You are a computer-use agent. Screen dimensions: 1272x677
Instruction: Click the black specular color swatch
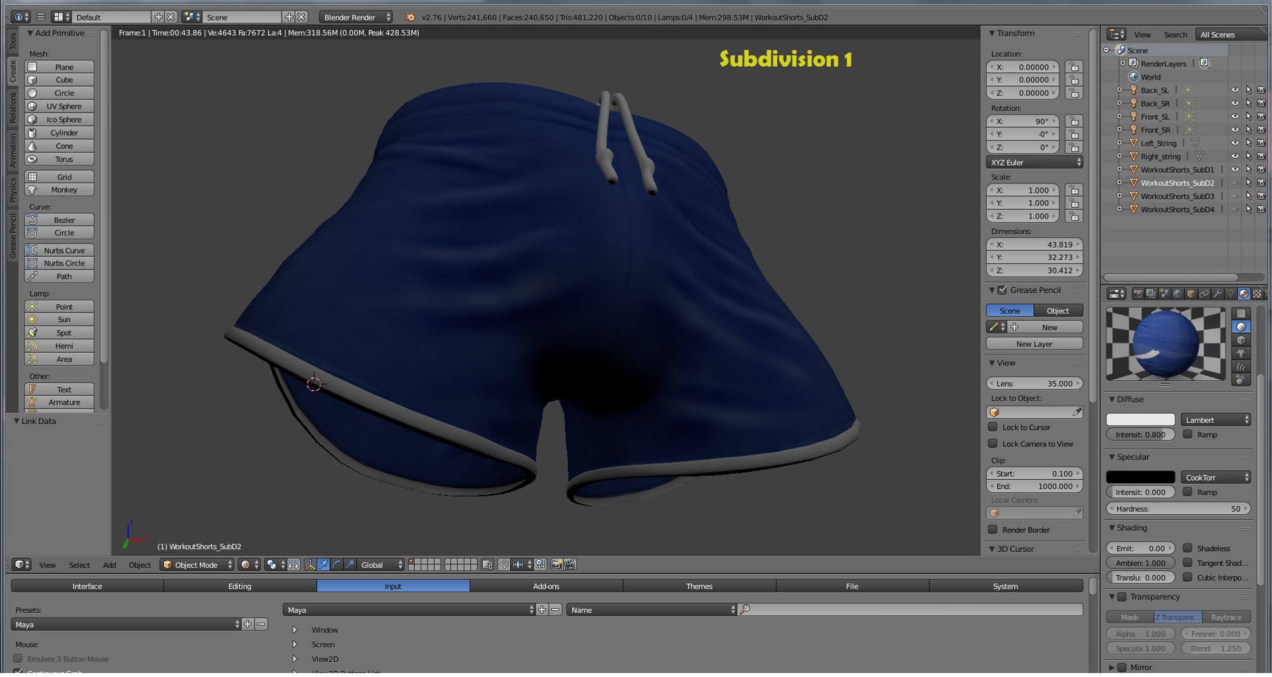[1140, 478]
